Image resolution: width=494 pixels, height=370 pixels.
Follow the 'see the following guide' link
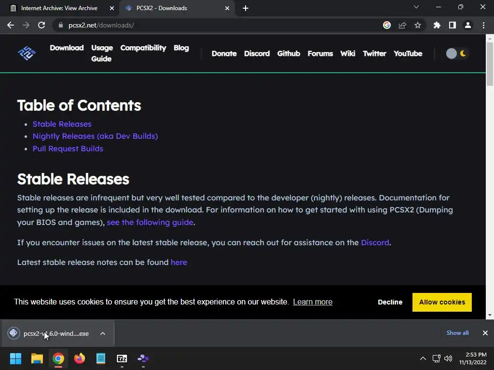[x=150, y=223]
